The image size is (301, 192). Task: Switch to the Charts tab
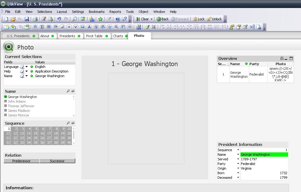[x=120, y=36]
